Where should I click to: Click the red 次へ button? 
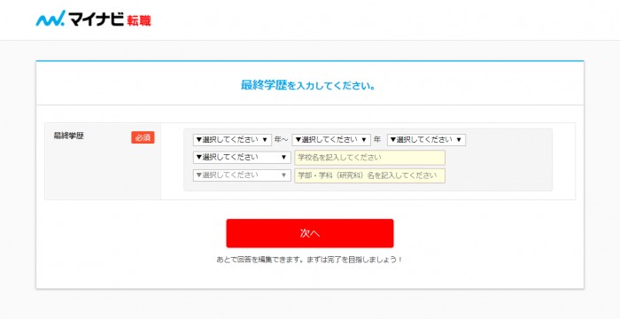310,233
